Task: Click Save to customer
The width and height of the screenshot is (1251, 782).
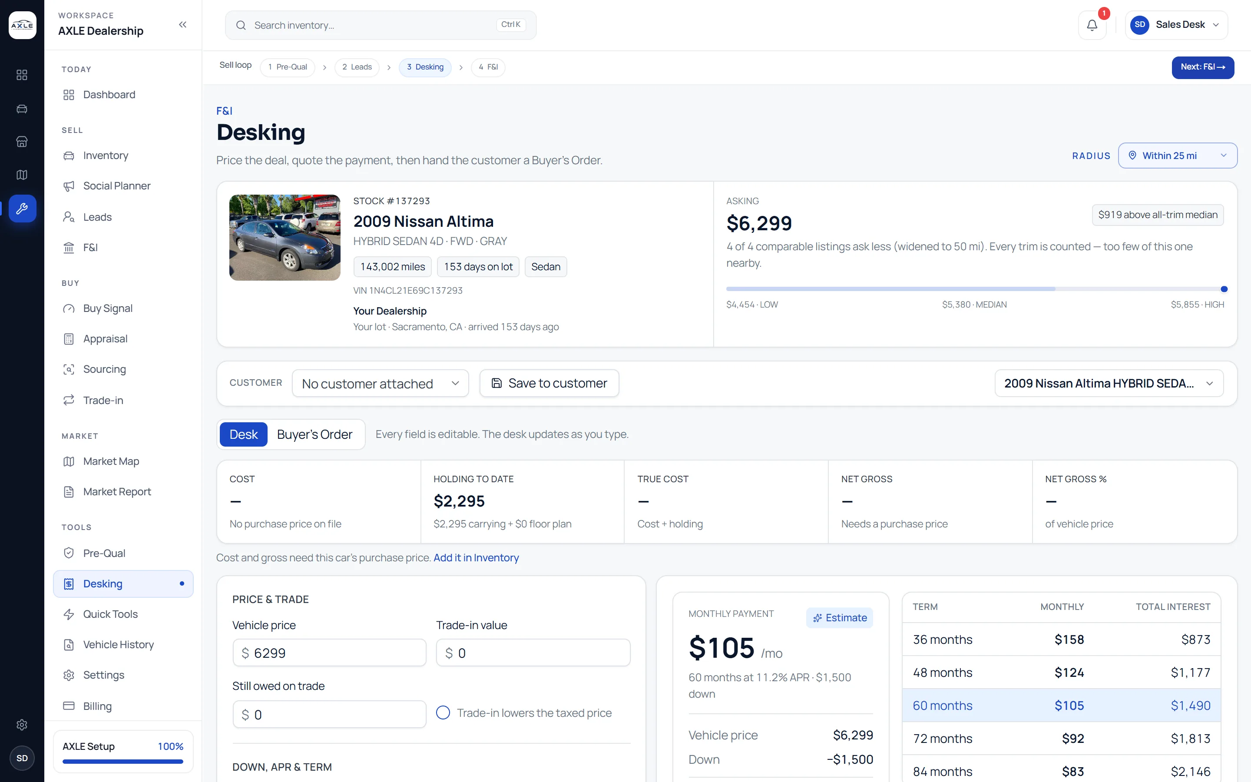Action: coord(549,383)
